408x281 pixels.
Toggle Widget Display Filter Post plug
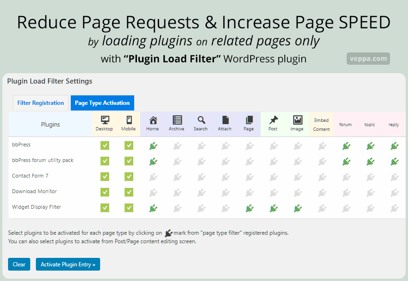(274, 208)
